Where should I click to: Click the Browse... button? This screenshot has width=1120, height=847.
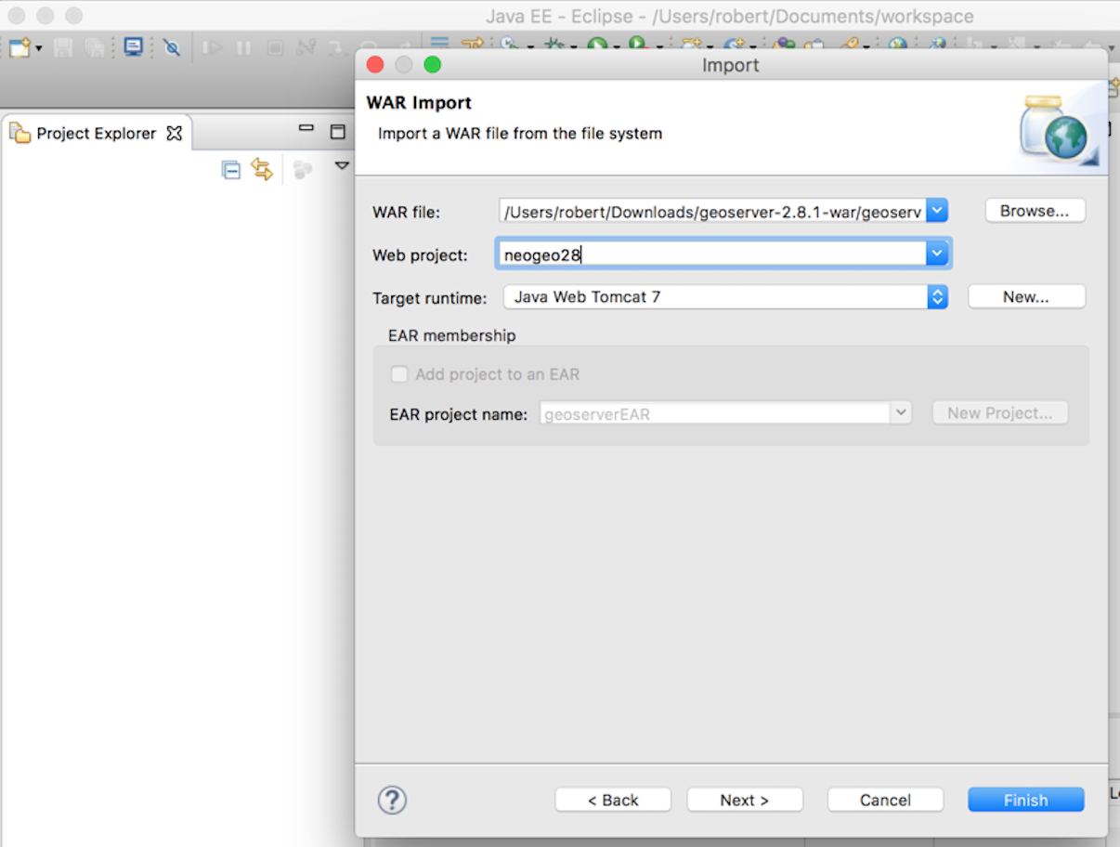click(x=1035, y=211)
